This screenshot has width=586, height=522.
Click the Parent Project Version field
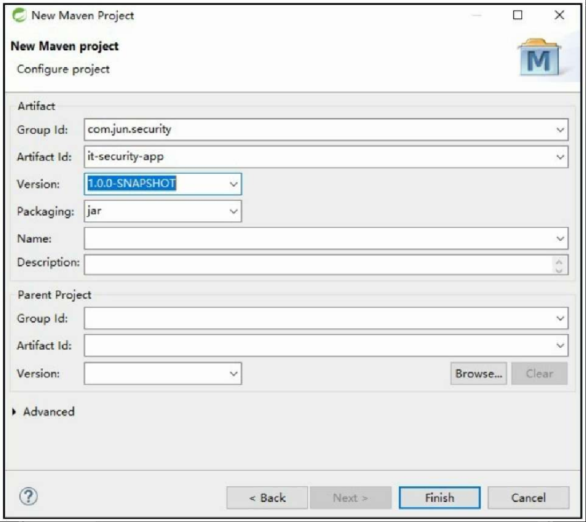163,373
